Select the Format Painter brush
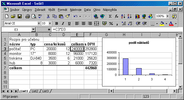Screen dimensions: 184x100 68,16
